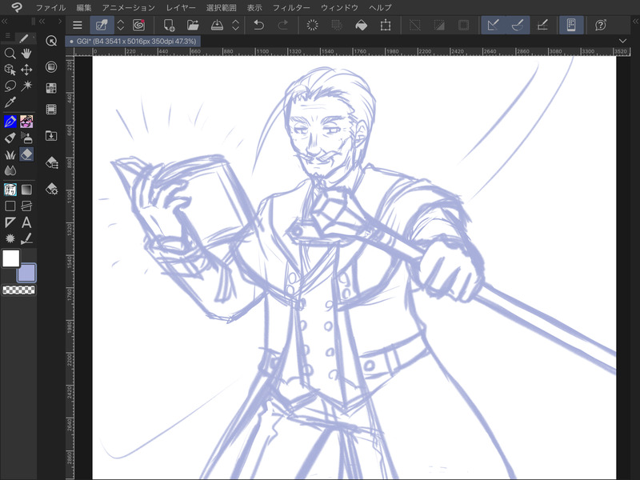This screenshot has width=640, height=480.
Task: Select the Text tool letter A
Action: (26, 222)
